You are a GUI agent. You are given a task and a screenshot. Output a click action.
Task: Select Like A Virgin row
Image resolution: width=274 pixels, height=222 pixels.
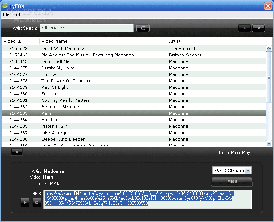click(x=134, y=133)
